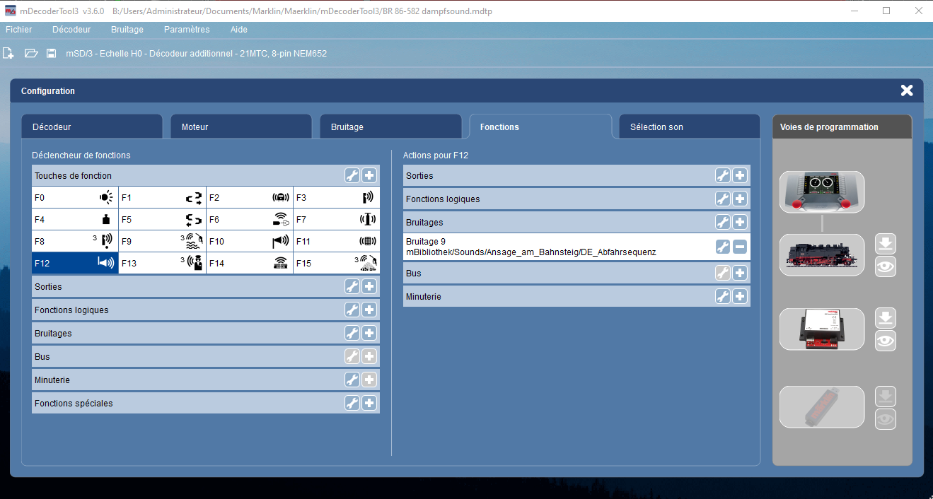Select function key F0 (headlight)
Viewport: 933px width, 499px height.
click(x=75, y=198)
